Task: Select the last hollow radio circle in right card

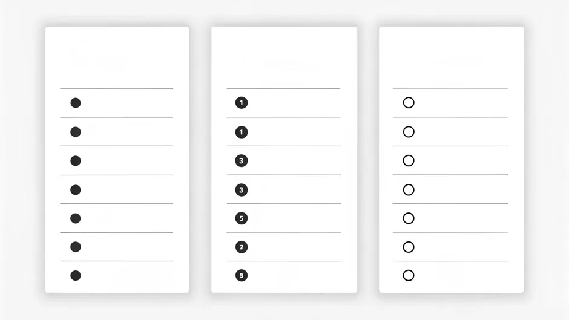Action: 409,276
